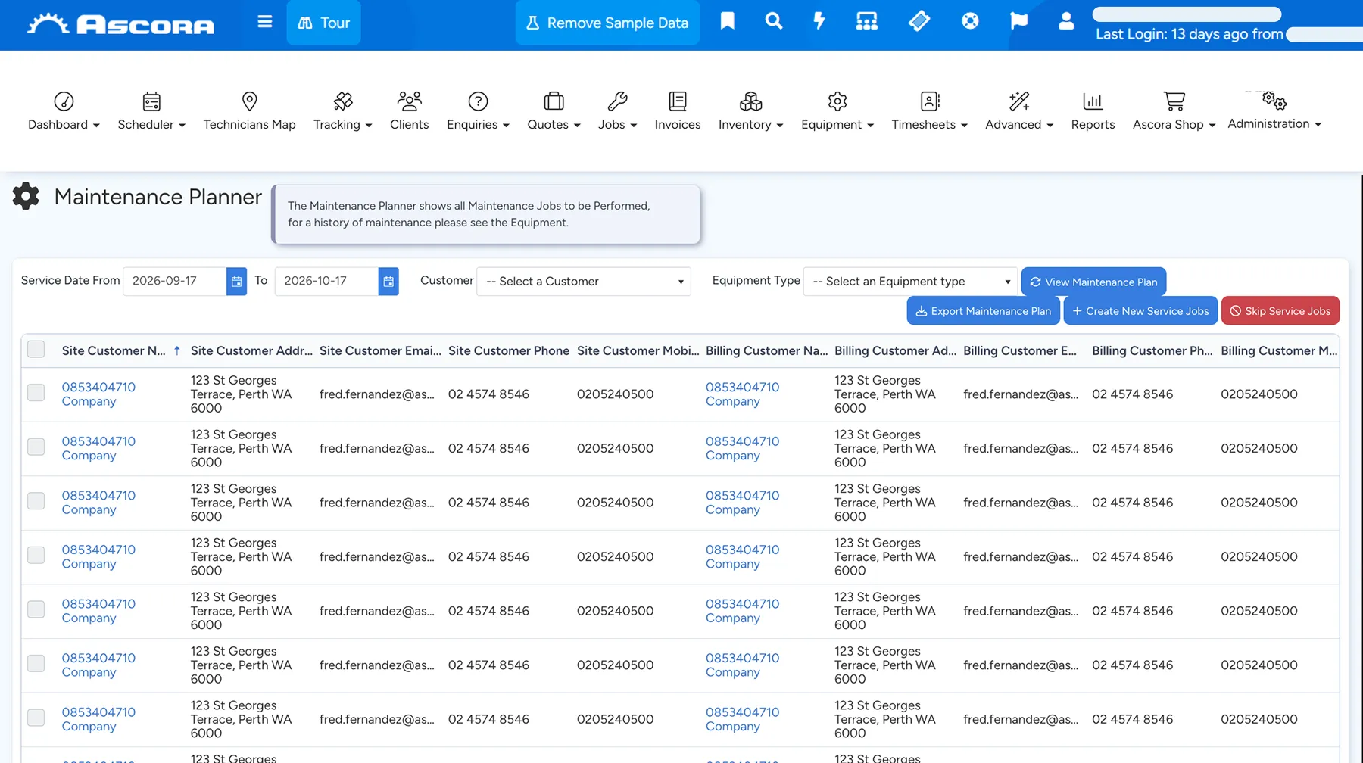Expand the Scheduler menu
This screenshot has width=1363, height=763.
pos(151,111)
